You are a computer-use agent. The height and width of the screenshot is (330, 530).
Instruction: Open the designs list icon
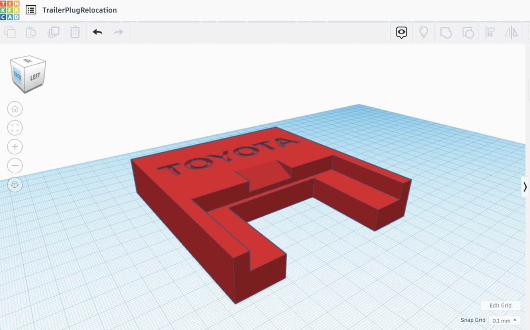click(x=31, y=10)
